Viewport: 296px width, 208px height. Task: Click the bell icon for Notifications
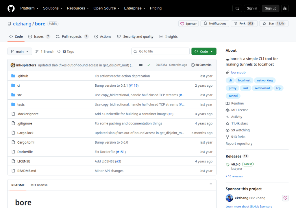point(205,23)
